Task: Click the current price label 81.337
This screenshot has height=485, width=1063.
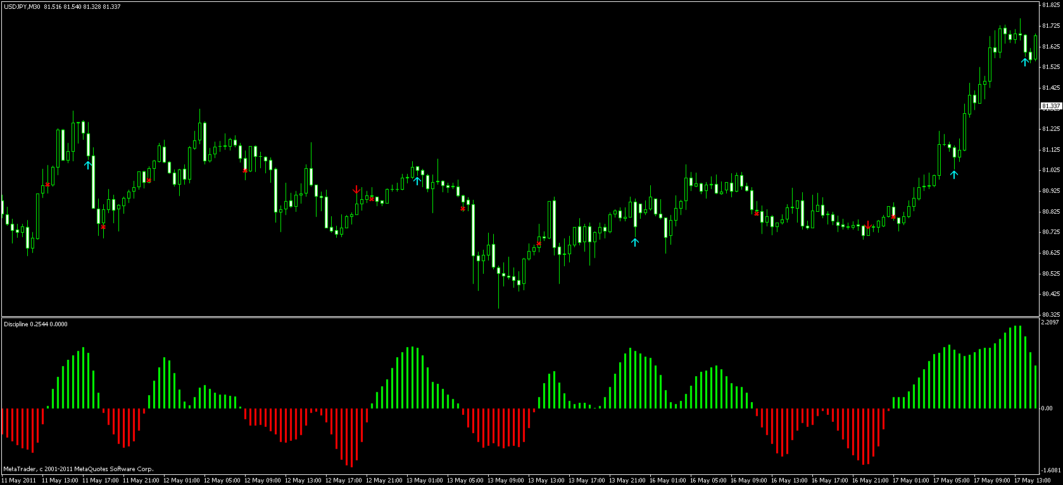Action: (1051, 106)
